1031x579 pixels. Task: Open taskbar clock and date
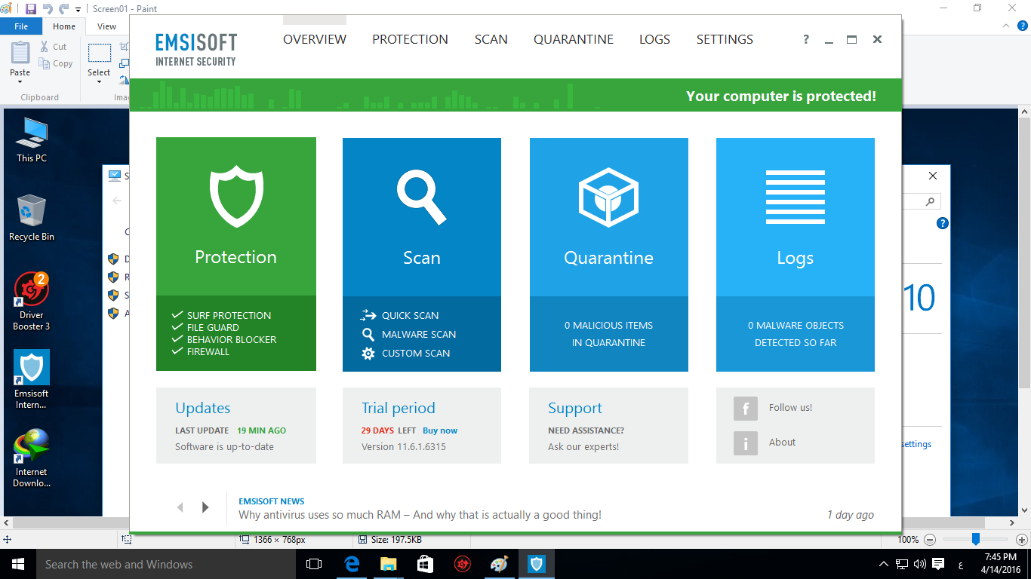pyautogui.click(x=1001, y=564)
